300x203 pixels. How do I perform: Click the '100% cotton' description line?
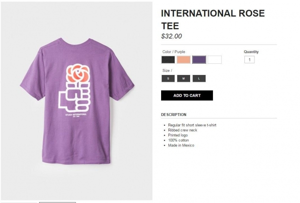pyautogui.click(x=179, y=140)
